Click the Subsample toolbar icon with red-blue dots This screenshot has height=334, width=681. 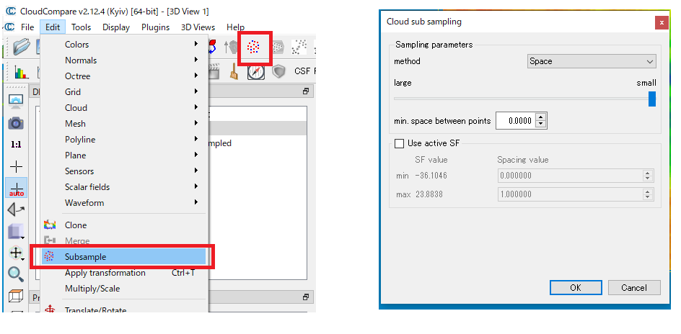253,46
